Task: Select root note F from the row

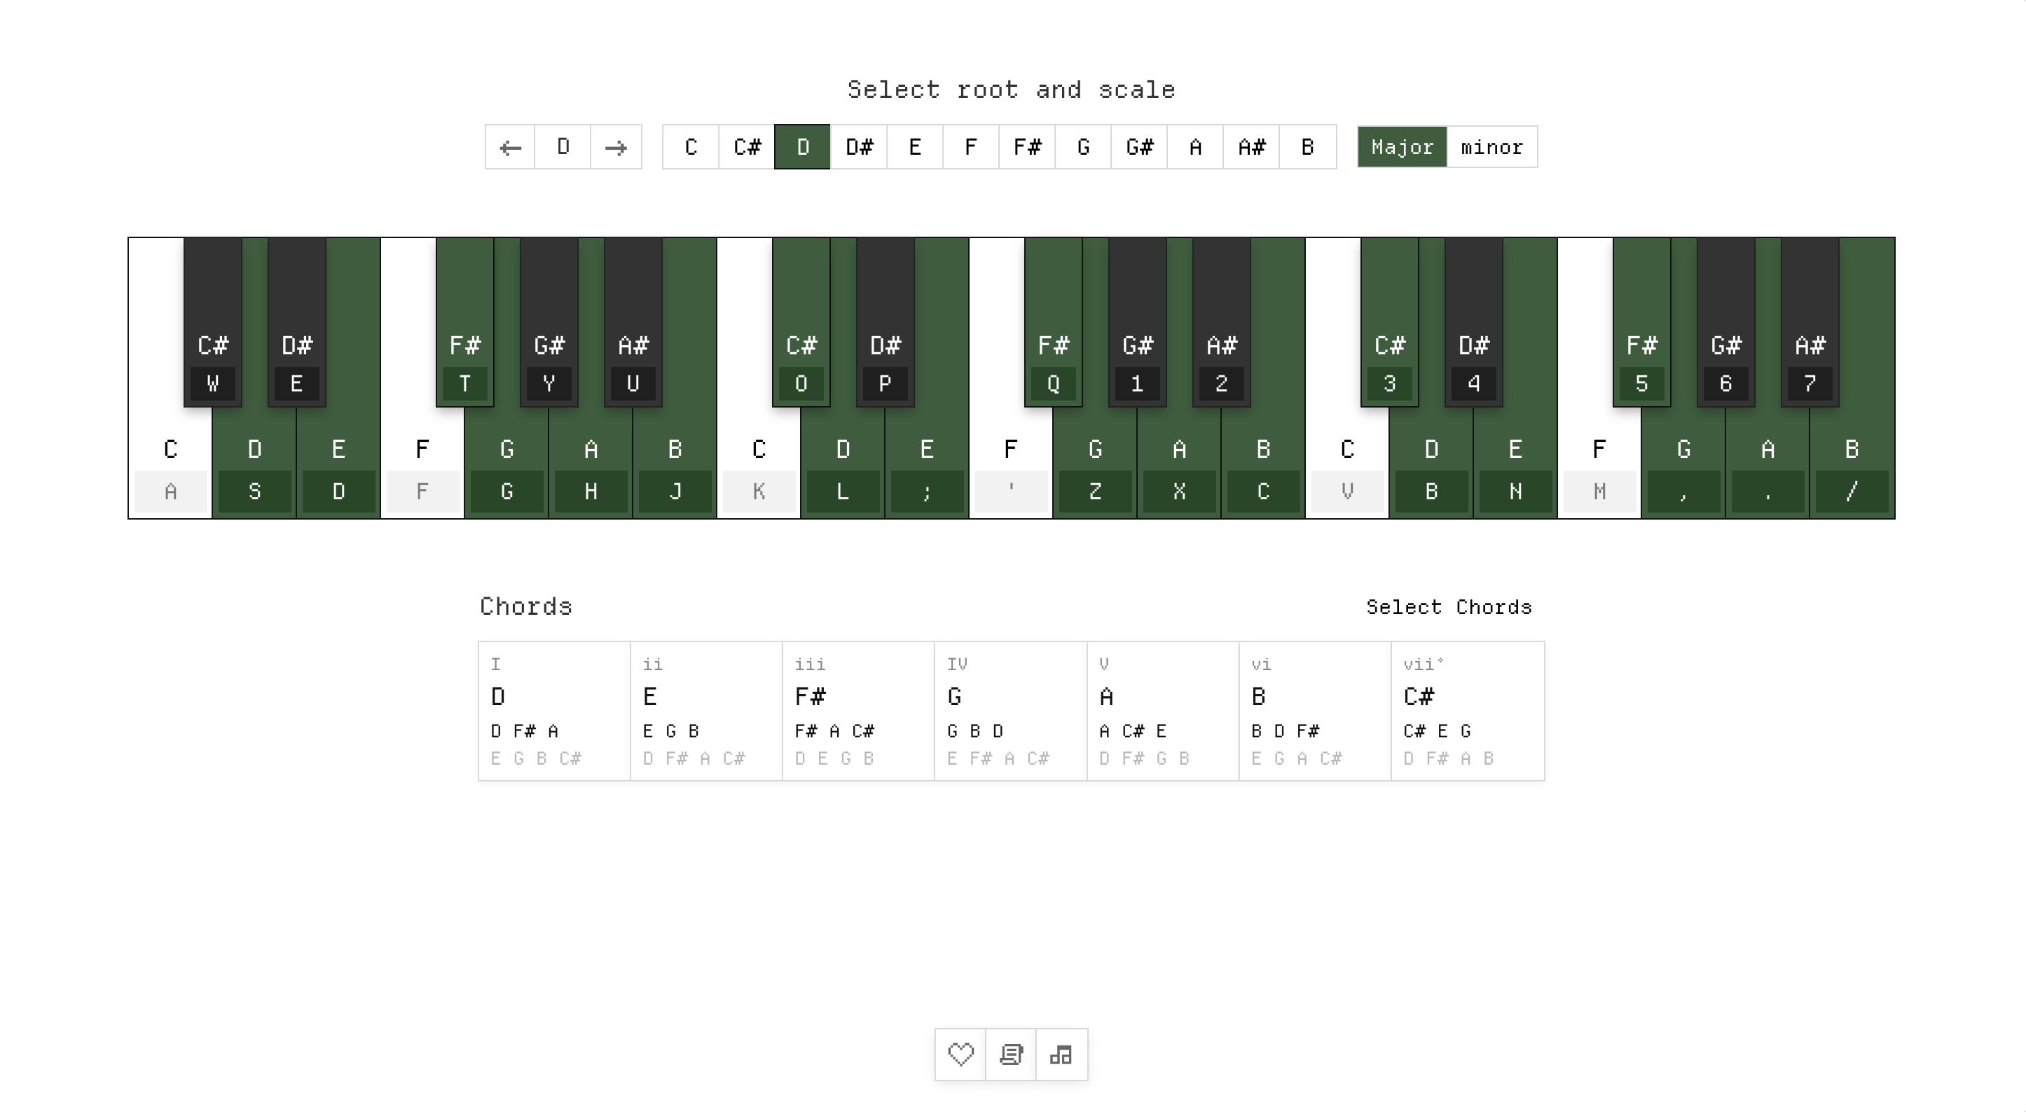Action: [x=970, y=147]
